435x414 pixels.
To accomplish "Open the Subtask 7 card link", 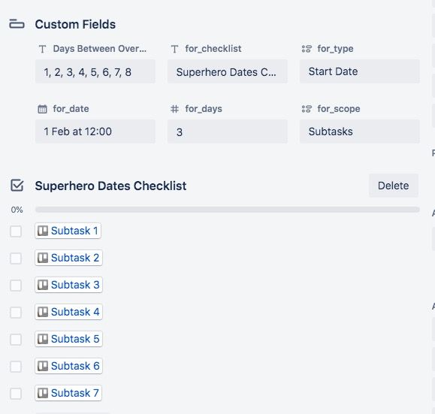I will coord(68,393).
